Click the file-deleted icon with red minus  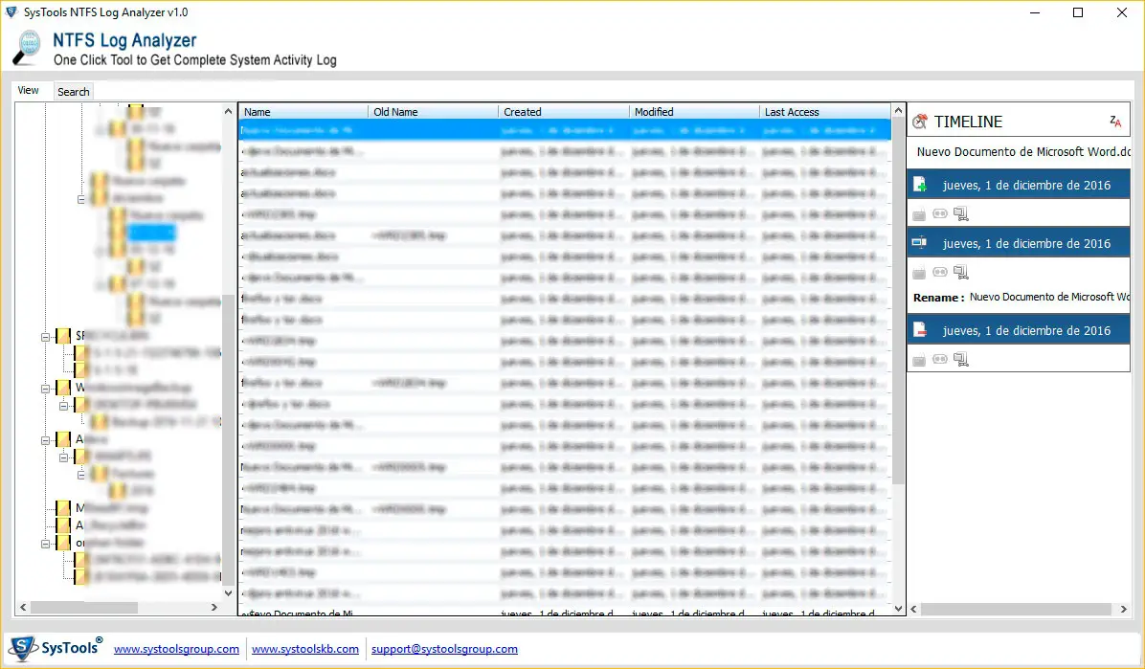tap(920, 330)
